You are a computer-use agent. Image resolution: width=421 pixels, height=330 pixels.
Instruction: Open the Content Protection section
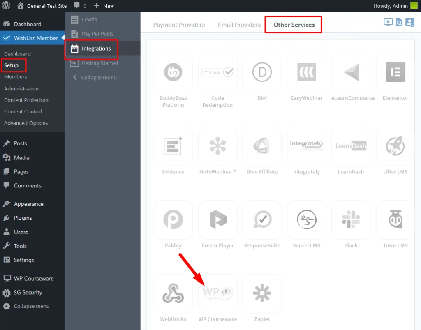pos(26,100)
